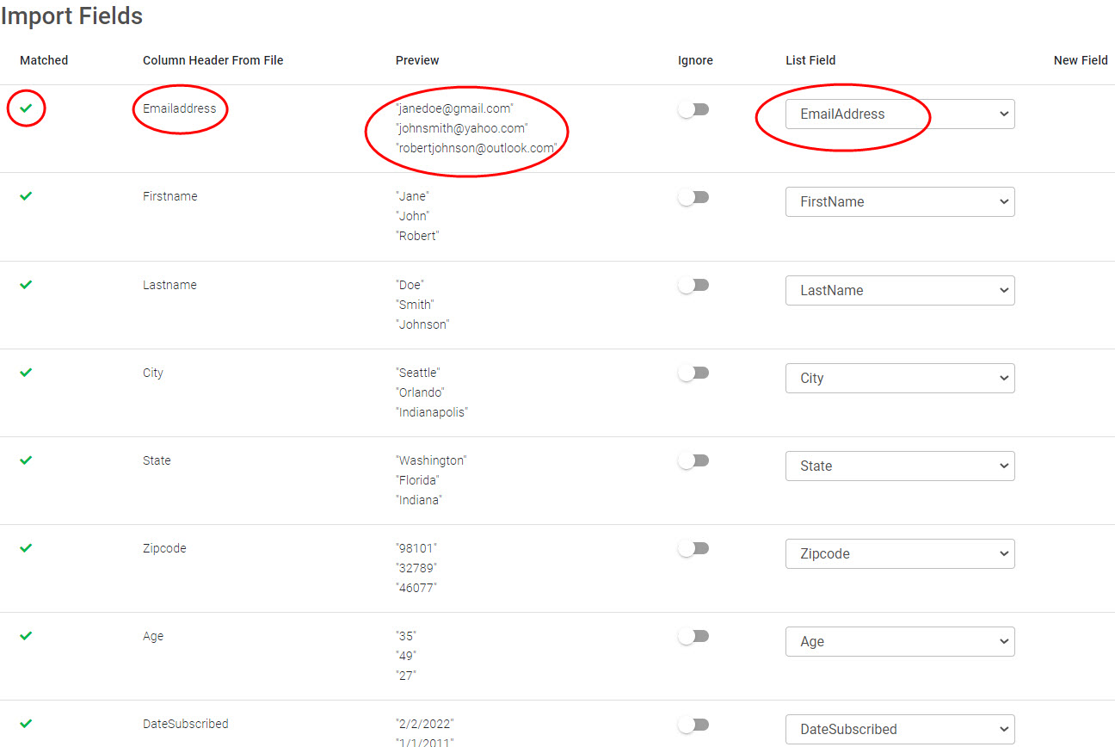
Task: Click the Matched column header
Action: tap(44, 60)
